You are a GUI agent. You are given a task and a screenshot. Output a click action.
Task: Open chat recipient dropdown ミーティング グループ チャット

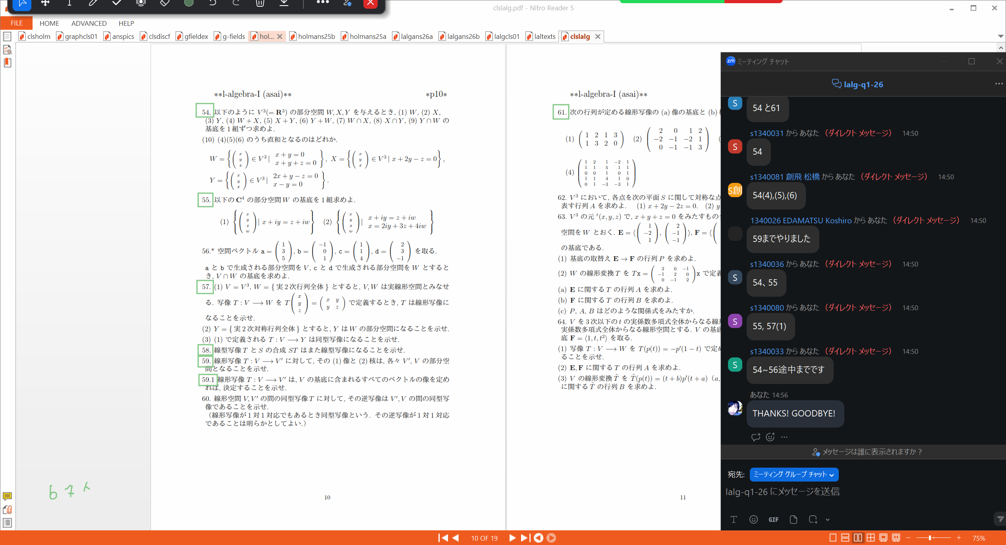(794, 474)
